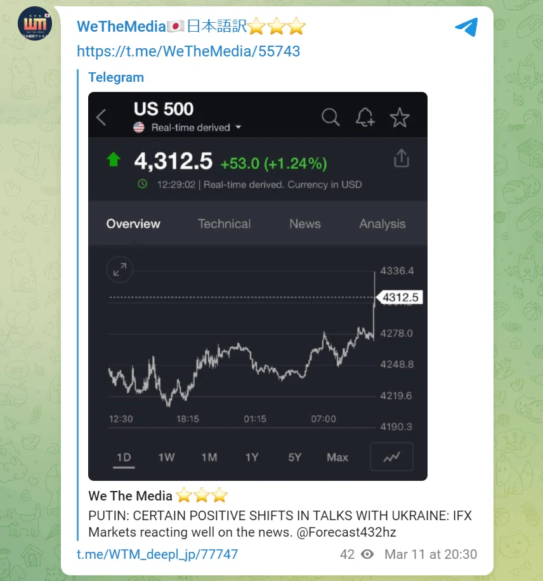Open the Technical tab
The width and height of the screenshot is (543, 581).
tap(225, 224)
